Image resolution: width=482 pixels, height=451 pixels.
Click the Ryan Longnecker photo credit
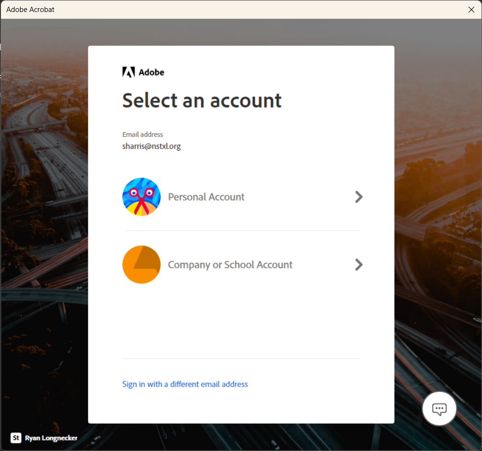pyautogui.click(x=51, y=438)
